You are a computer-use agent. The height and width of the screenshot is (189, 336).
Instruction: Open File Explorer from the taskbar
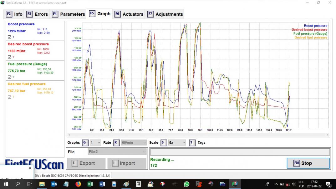coord(42,184)
